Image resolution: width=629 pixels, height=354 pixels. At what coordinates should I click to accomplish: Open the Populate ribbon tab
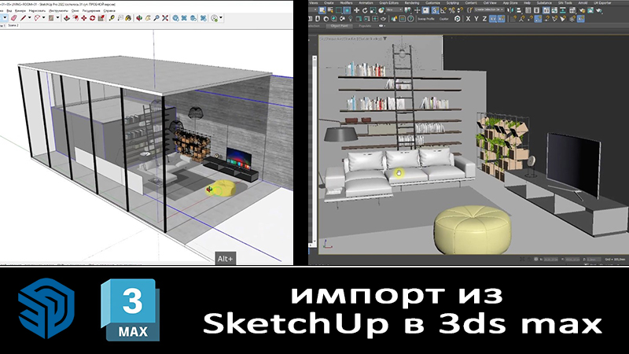pyautogui.click(x=365, y=26)
